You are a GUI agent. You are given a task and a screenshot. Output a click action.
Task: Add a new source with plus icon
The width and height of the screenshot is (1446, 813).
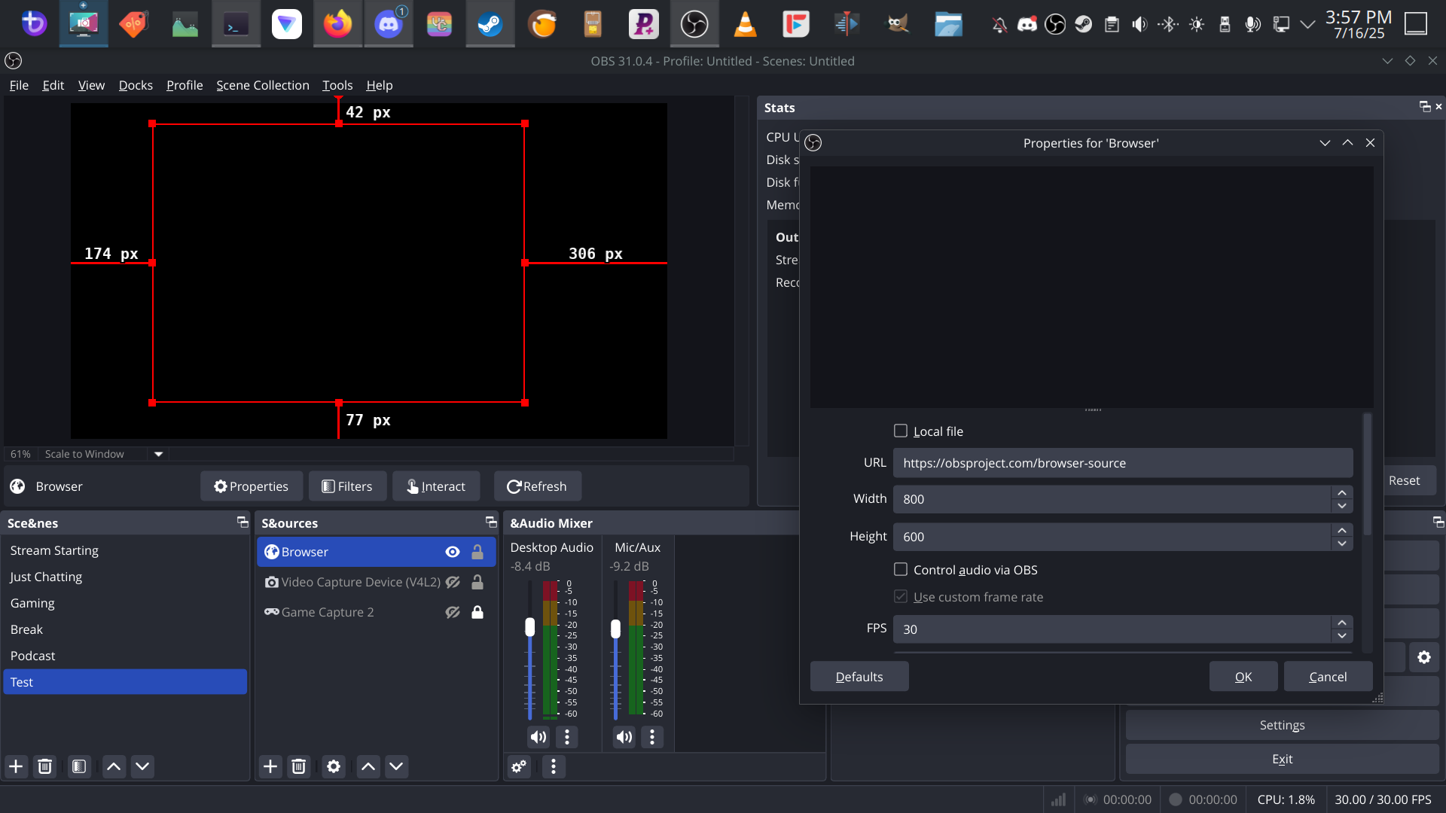pyautogui.click(x=270, y=766)
